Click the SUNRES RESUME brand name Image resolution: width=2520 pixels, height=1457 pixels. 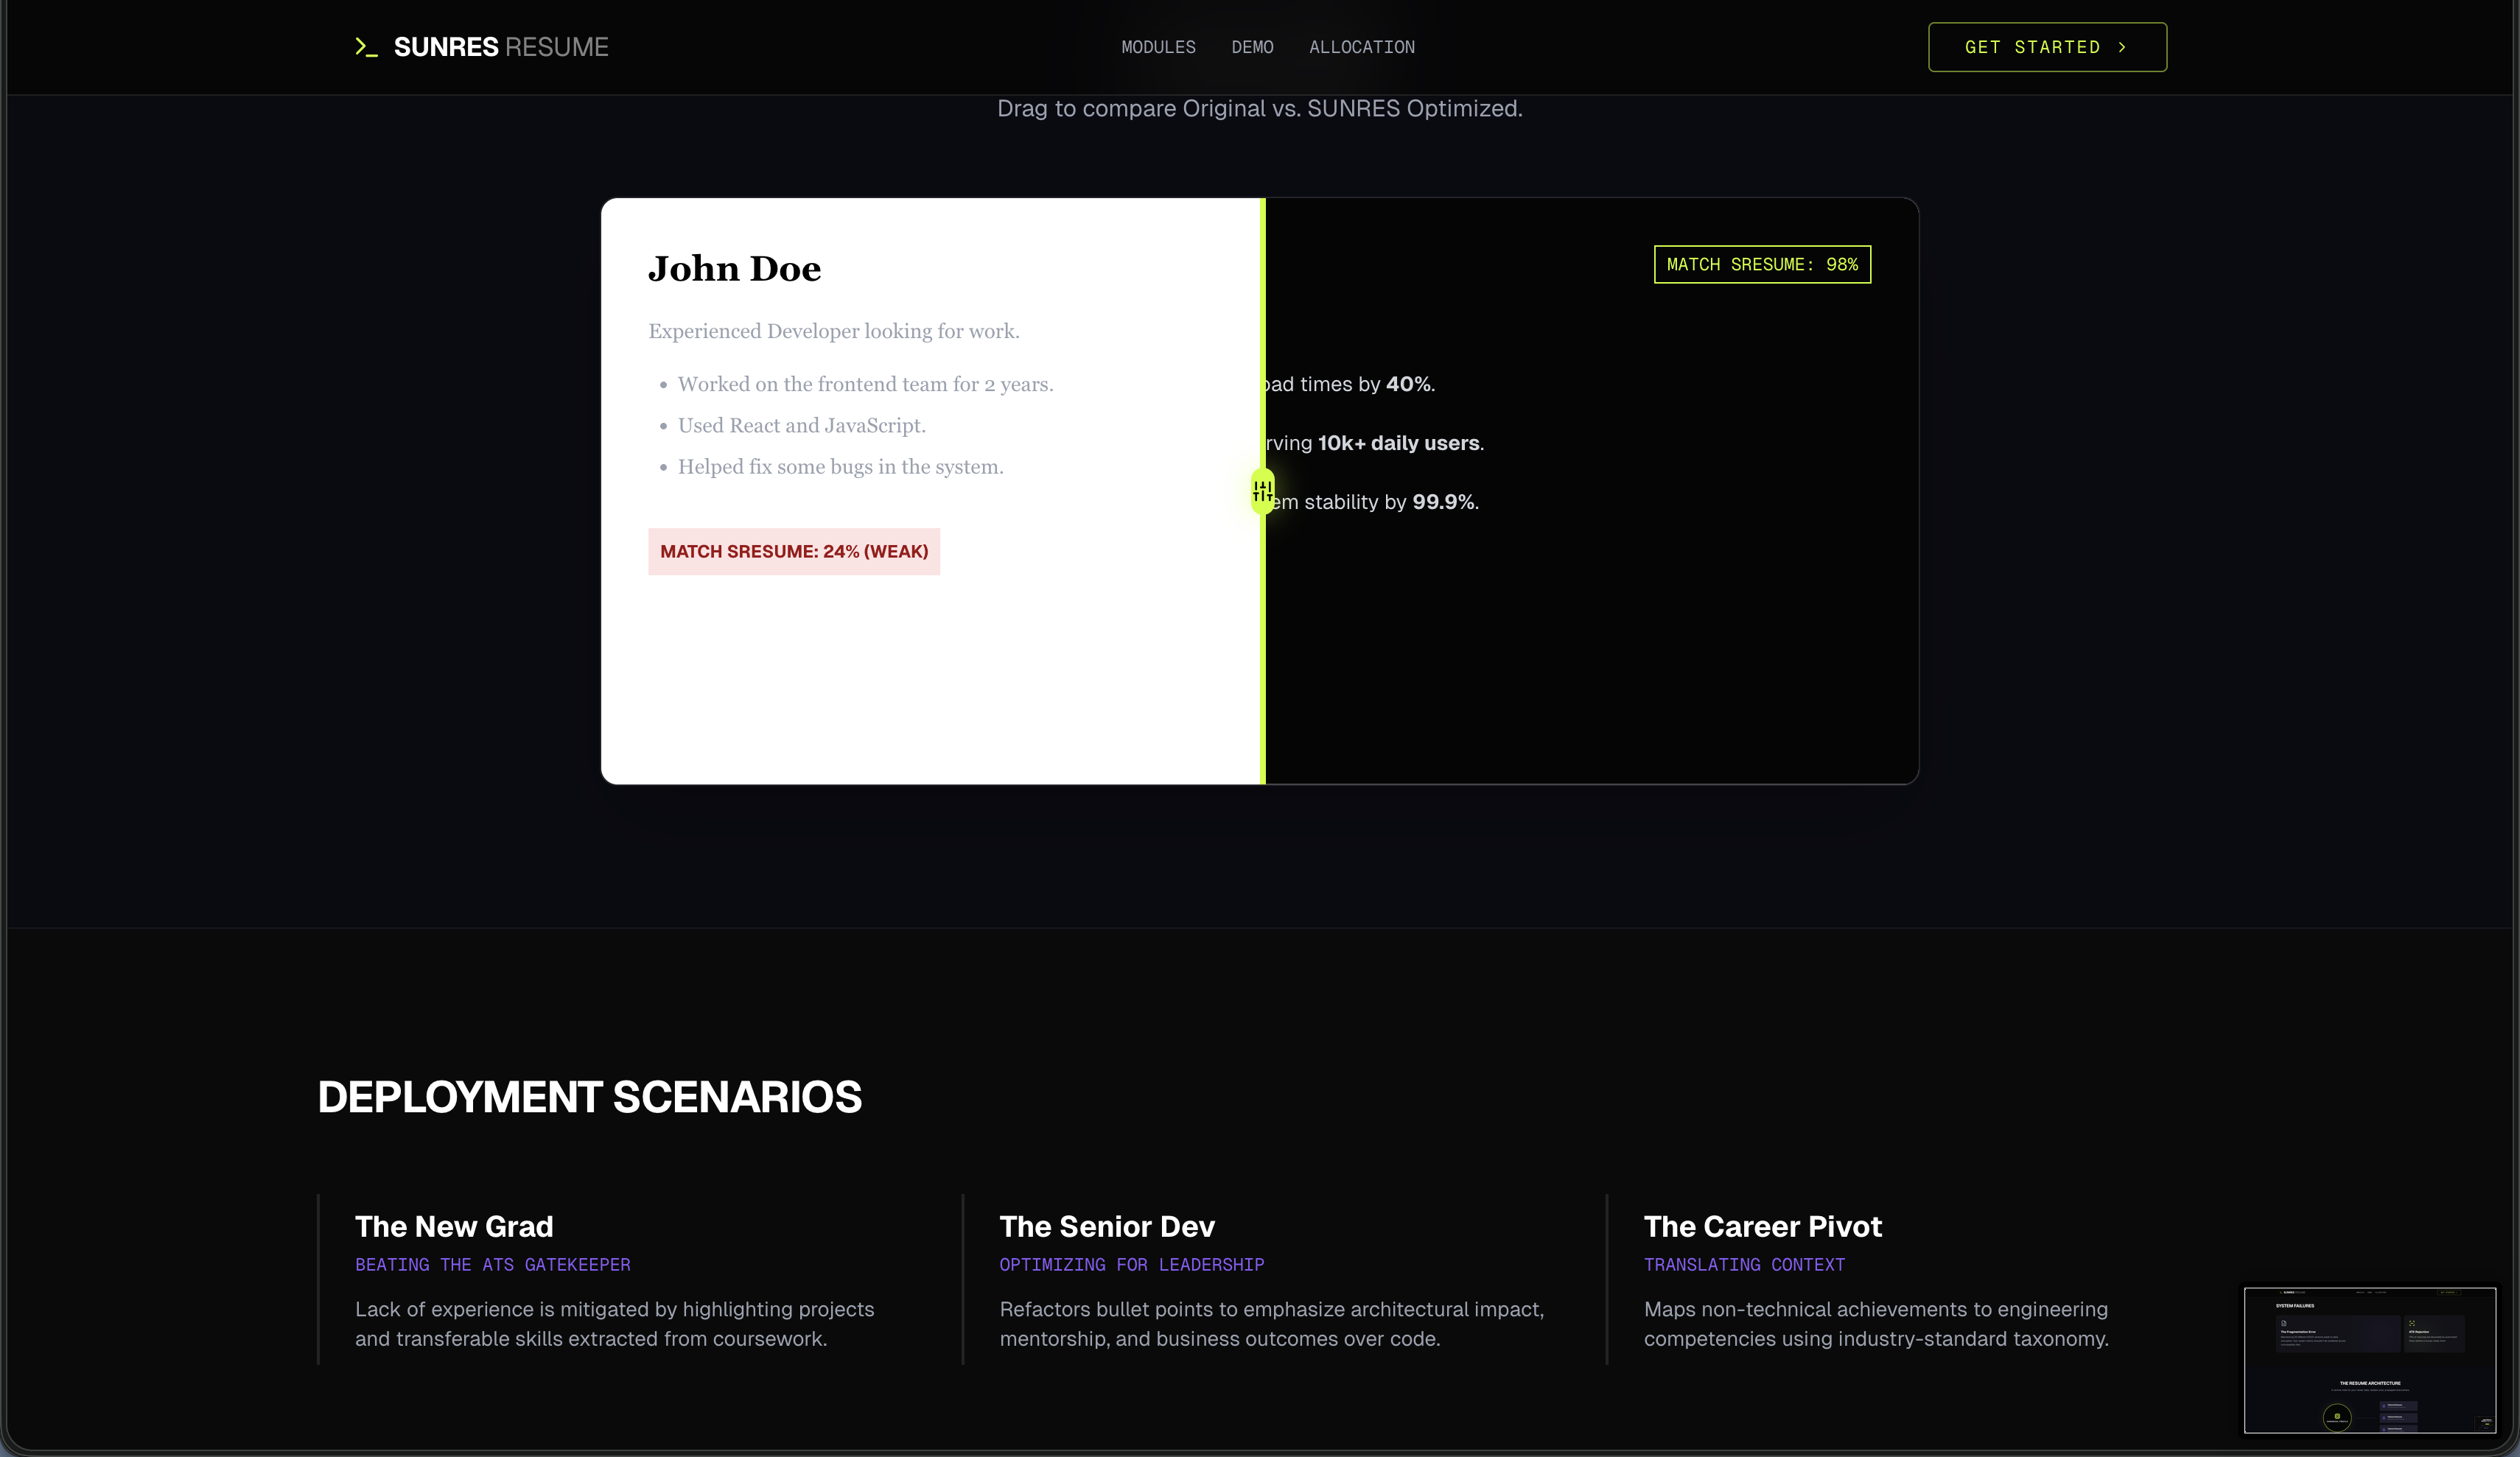click(501, 47)
